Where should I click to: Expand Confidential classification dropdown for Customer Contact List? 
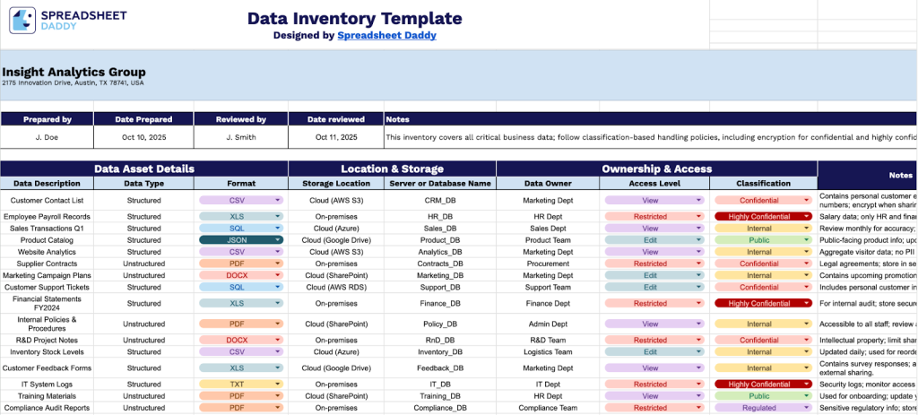[807, 201]
